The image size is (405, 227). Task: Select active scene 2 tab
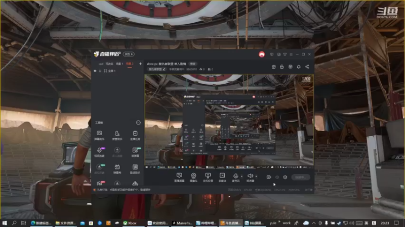pos(130,64)
